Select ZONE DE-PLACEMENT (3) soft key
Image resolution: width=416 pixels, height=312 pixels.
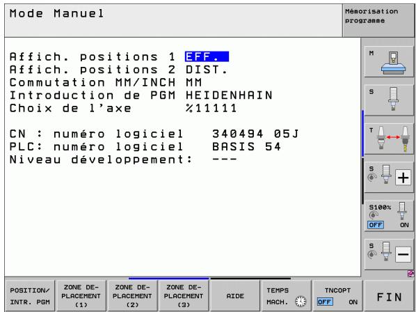pos(184,295)
